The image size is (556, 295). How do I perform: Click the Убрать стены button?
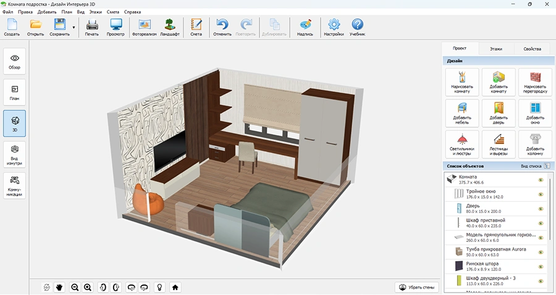coord(417,287)
